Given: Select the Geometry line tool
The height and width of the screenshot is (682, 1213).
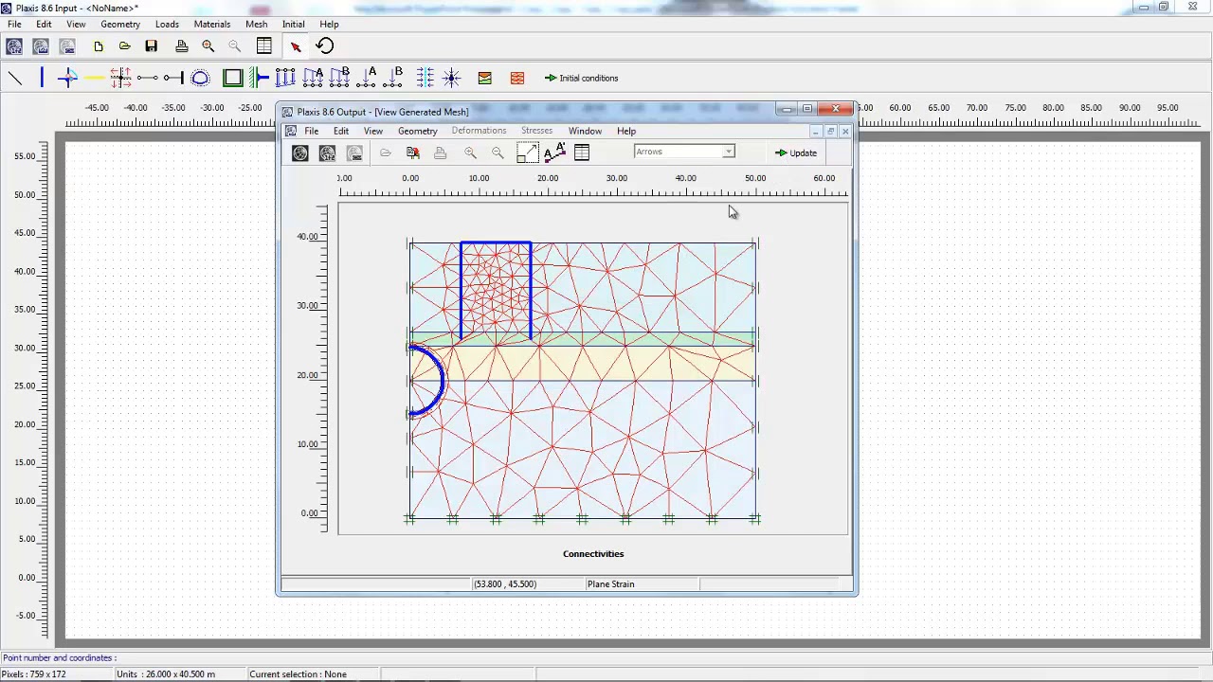Looking at the screenshot, I should (x=15, y=78).
